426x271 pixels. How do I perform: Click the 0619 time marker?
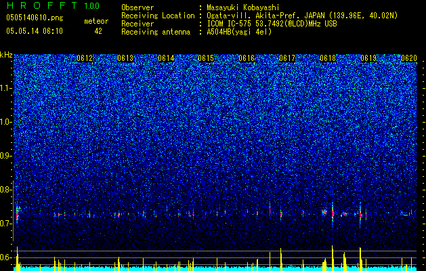coord(368,58)
